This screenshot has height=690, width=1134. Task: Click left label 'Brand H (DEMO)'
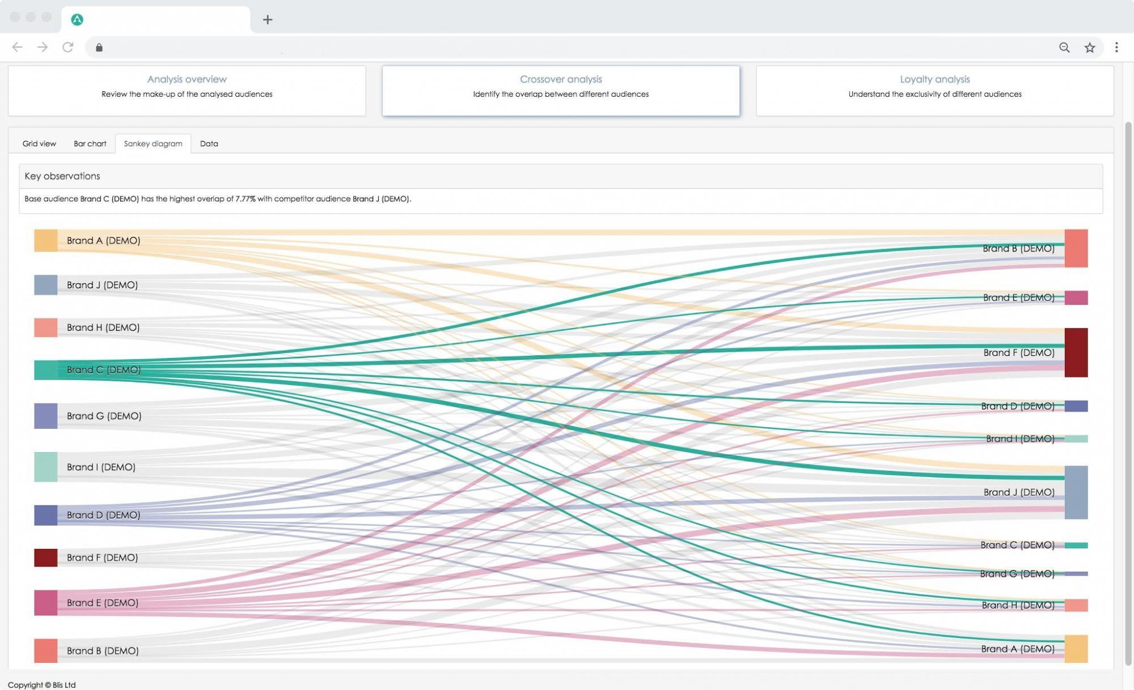103,327
